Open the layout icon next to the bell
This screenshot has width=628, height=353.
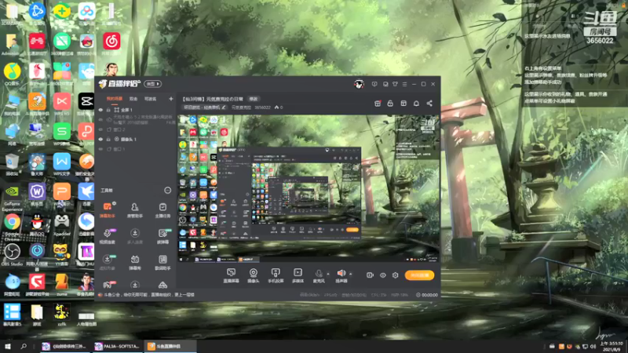(403, 104)
